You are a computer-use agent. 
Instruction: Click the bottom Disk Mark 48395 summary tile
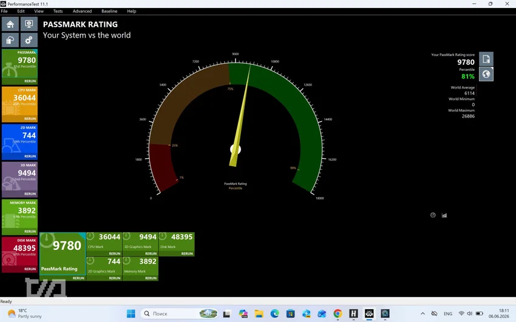pyautogui.click(x=177, y=242)
